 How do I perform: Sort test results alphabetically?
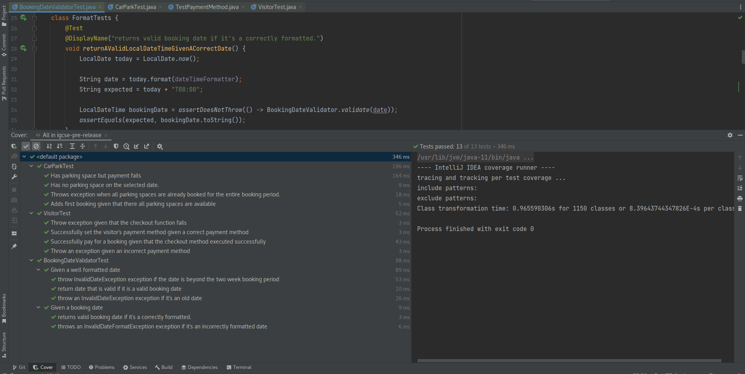pyautogui.click(x=49, y=146)
